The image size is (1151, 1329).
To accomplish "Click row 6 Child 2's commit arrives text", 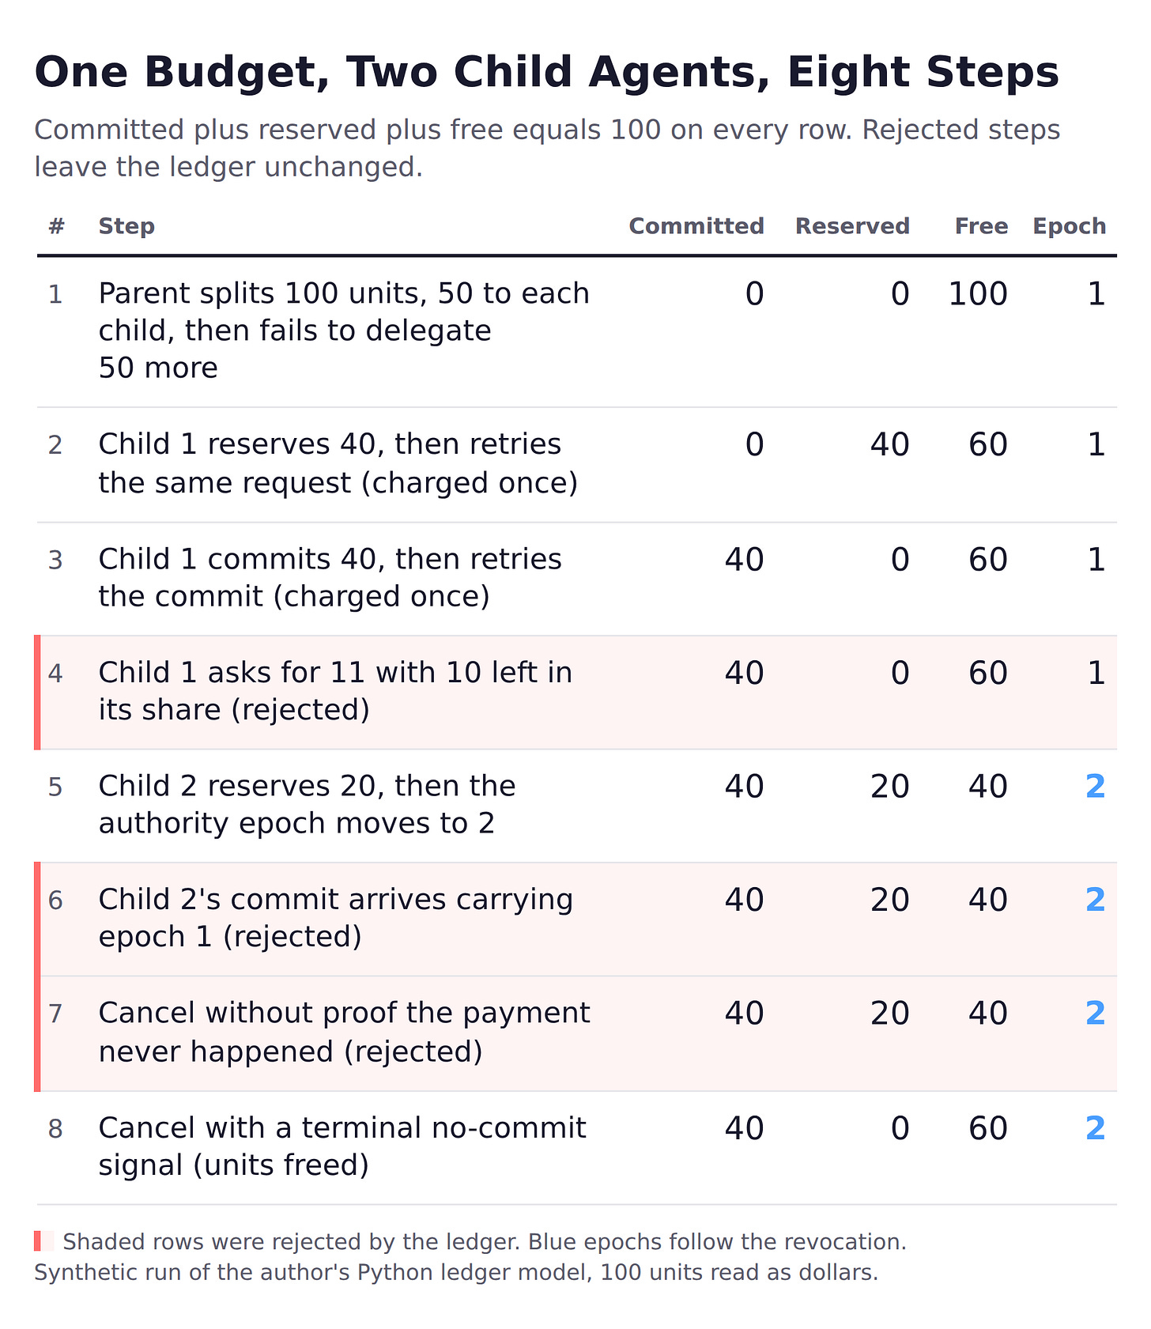I will point(336,918).
